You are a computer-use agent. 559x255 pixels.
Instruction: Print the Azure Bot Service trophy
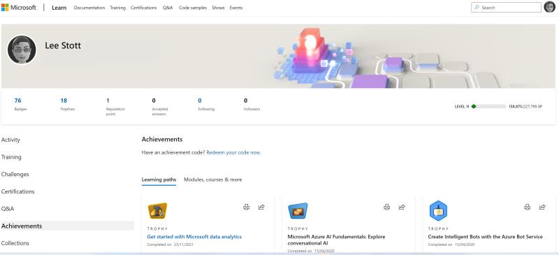click(528, 207)
